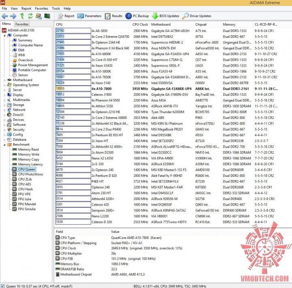The width and height of the screenshot is (292, 288).
Task: Select the CPU AES benchmark
Action: (24, 184)
